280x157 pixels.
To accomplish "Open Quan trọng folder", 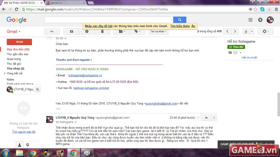I will coord(14,59).
